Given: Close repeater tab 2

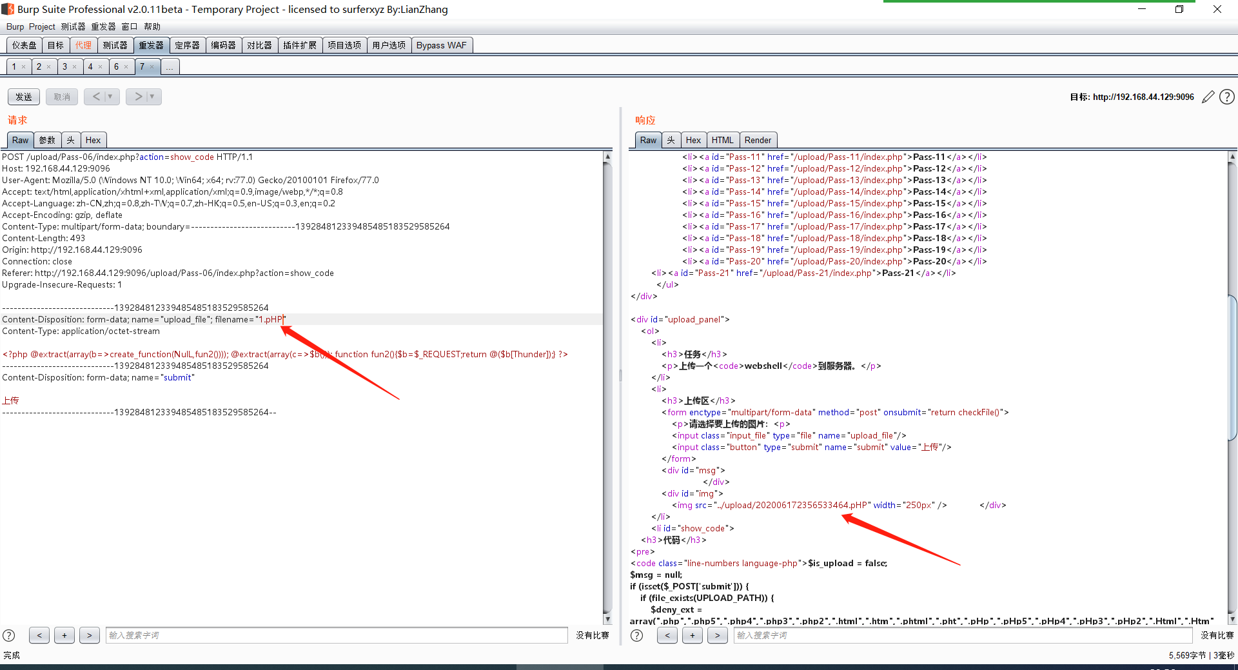Looking at the screenshot, I should tap(48, 67).
